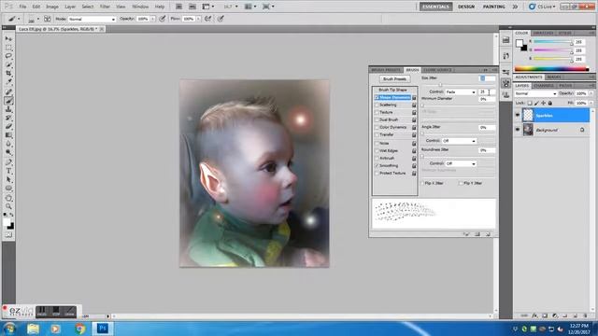598x336 pixels.
Task: Open the Filter menu
Action: pos(105,7)
